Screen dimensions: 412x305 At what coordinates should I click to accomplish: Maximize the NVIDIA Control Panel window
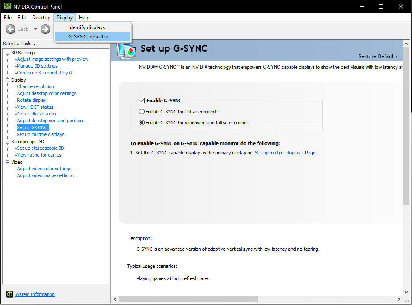click(x=381, y=6)
